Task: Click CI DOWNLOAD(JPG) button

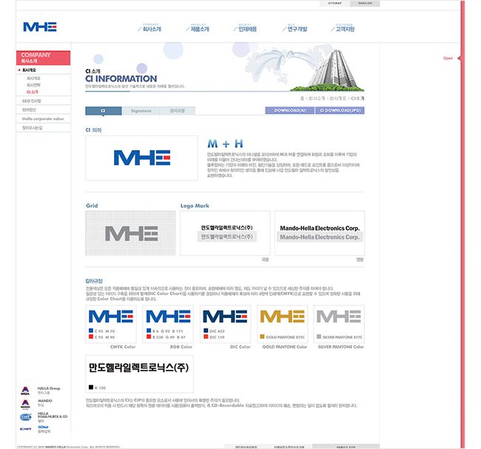Action: pyautogui.click(x=340, y=110)
